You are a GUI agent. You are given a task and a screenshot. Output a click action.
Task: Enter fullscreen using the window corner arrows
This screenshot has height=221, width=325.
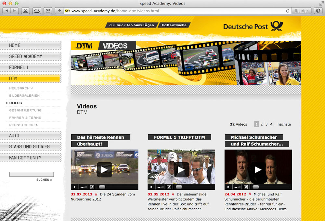coord(321,3)
